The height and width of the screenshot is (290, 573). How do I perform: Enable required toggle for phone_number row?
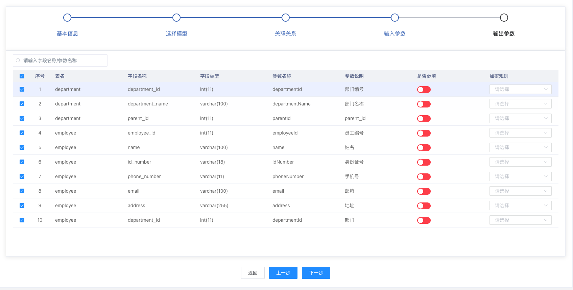[424, 177]
